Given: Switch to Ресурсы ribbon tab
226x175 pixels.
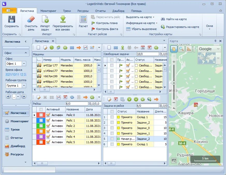Looking at the screenshot, I should click(83, 11).
